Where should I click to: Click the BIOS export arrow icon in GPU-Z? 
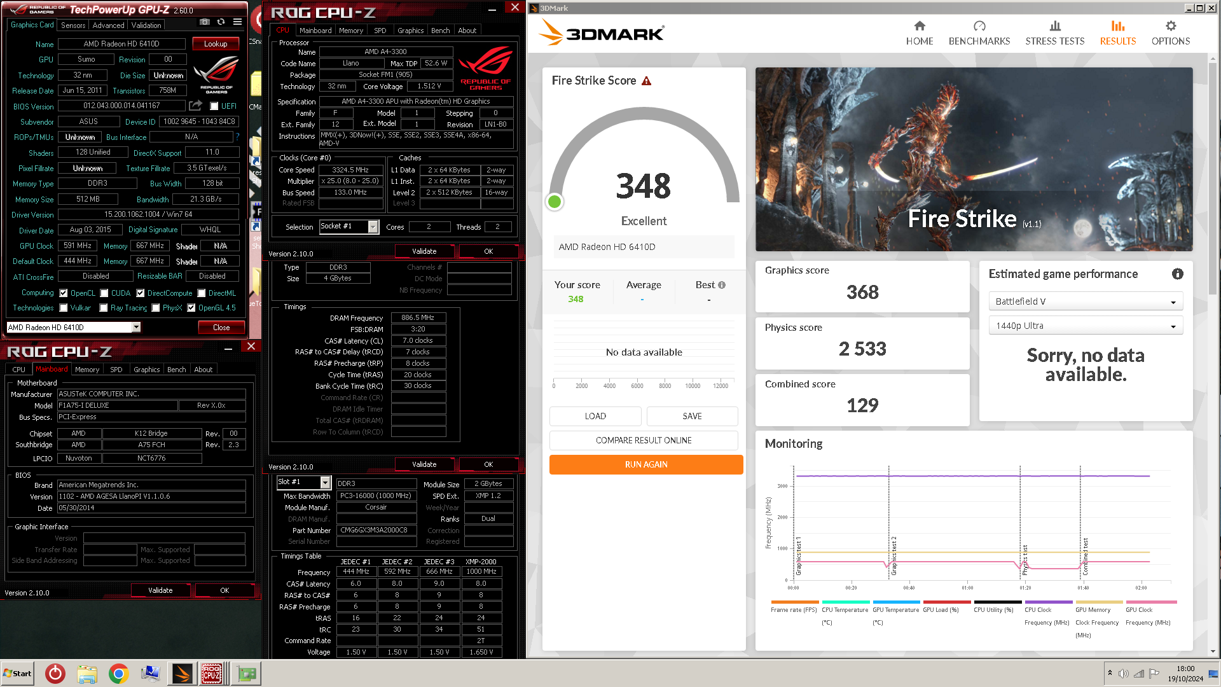coord(196,106)
